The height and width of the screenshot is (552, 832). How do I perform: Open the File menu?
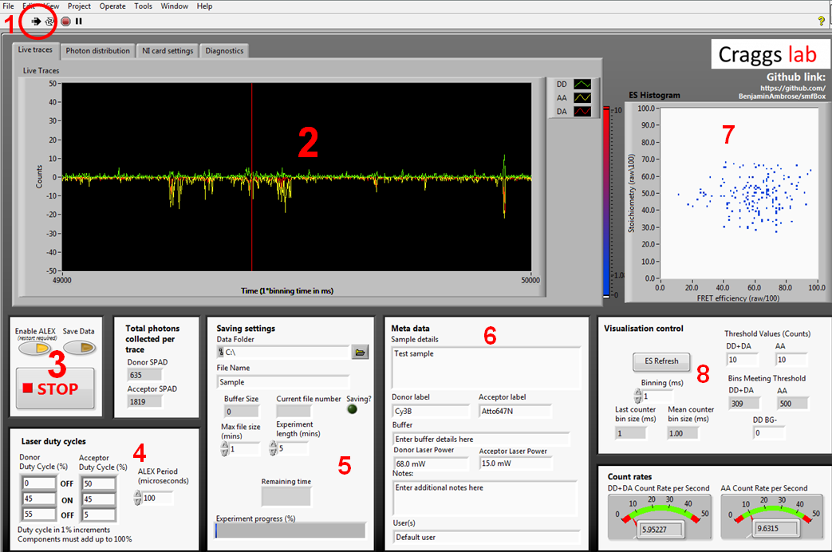(x=9, y=6)
